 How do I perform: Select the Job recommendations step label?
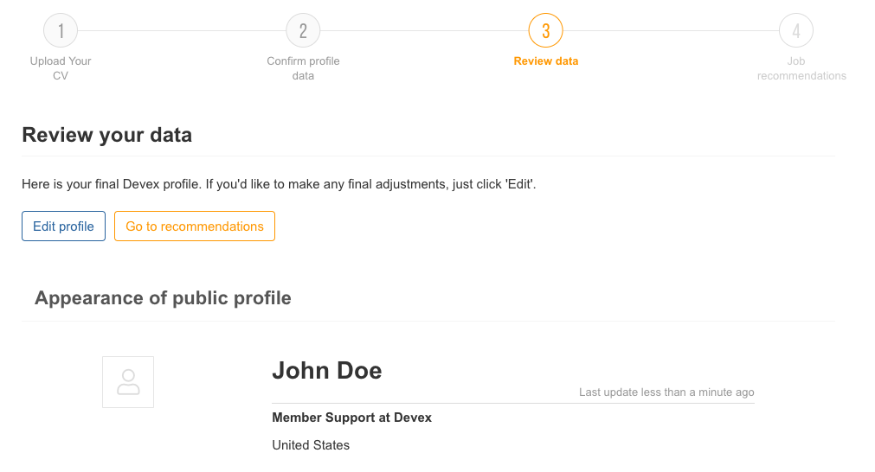pos(801,68)
